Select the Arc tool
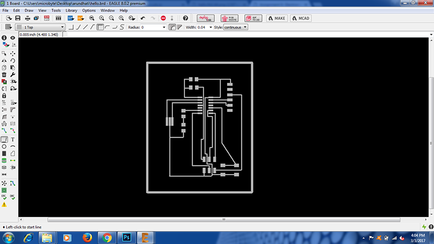 [12, 146]
